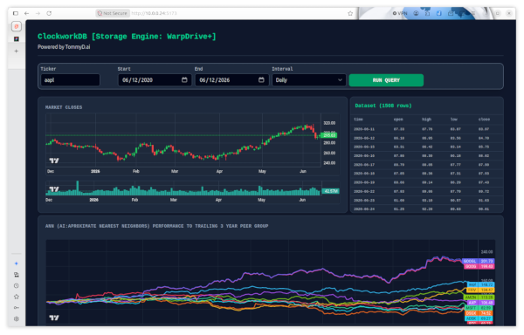Click the 'time' column header
524x335 pixels.
(358, 120)
